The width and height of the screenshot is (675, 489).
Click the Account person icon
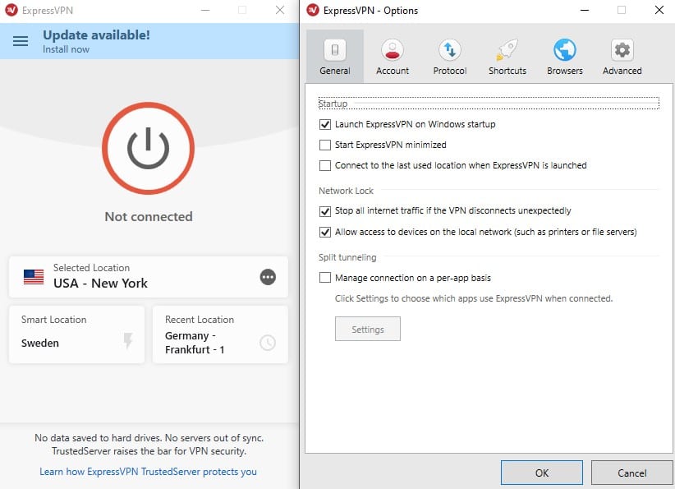click(x=393, y=50)
